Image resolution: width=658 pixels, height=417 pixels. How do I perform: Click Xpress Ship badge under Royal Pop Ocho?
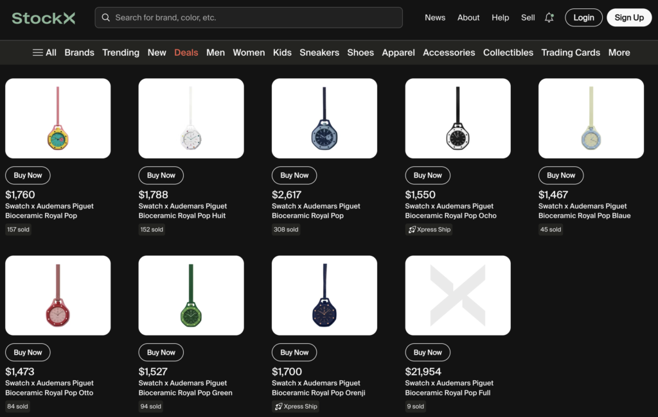pos(429,229)
